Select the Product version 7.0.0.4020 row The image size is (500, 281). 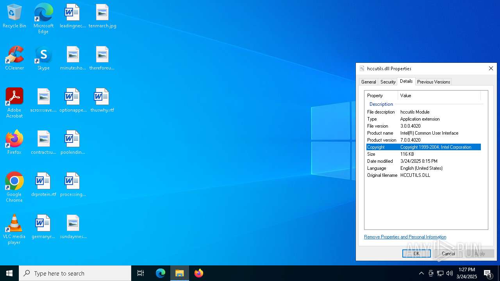point(423,140)
